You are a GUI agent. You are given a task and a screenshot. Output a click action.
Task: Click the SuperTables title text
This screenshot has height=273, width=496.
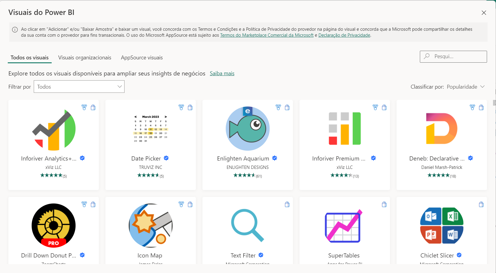click(x=344, y=255)
